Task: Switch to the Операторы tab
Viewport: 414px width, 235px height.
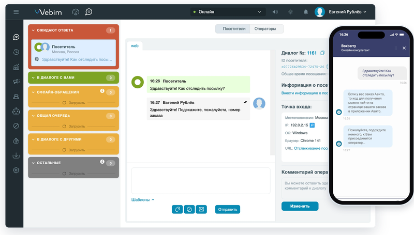Action: tap(265, 29)
